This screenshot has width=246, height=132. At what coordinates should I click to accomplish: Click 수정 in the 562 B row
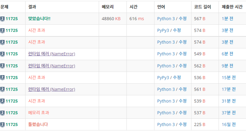[183, 66]
